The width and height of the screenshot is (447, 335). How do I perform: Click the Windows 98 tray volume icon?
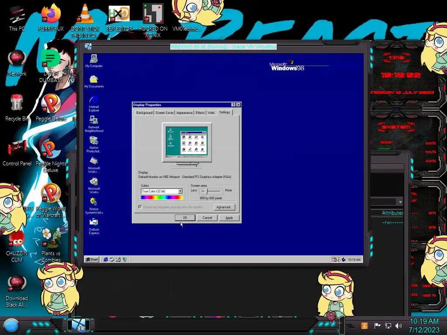pyautogui.click(x=338, y=260)
